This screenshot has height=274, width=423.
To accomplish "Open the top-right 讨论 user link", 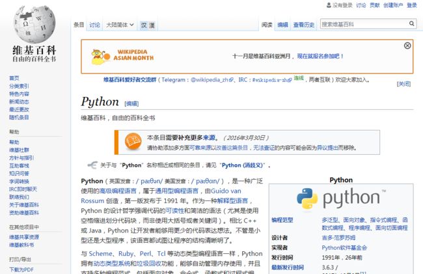I will point(361,5).
